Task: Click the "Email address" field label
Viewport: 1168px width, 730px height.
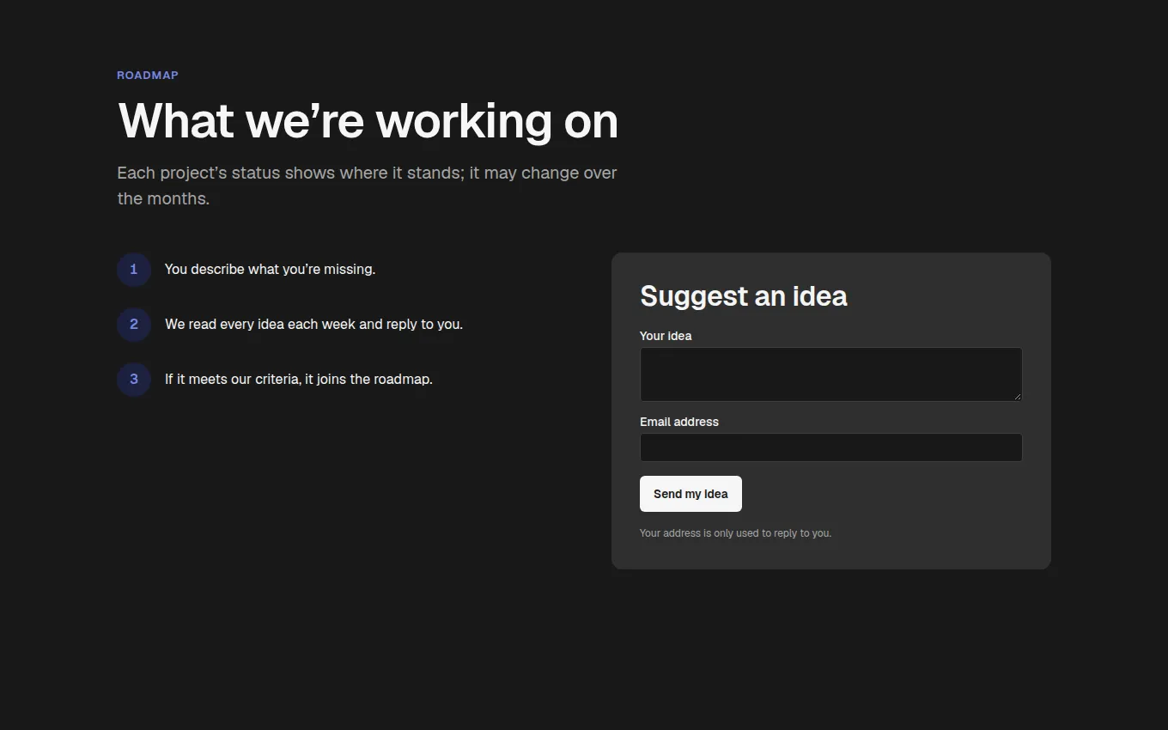Action: point(679,422)
